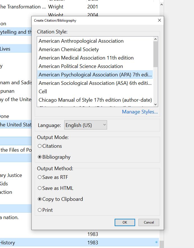Select the 'action' library item
The image size is (194, 248).
pyautogui.click(x=16, y=192)
